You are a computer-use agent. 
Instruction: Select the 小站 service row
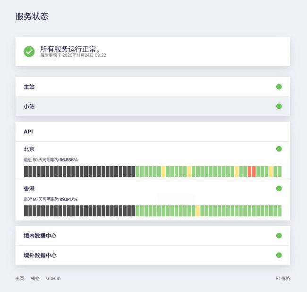[x=153, y=106]
